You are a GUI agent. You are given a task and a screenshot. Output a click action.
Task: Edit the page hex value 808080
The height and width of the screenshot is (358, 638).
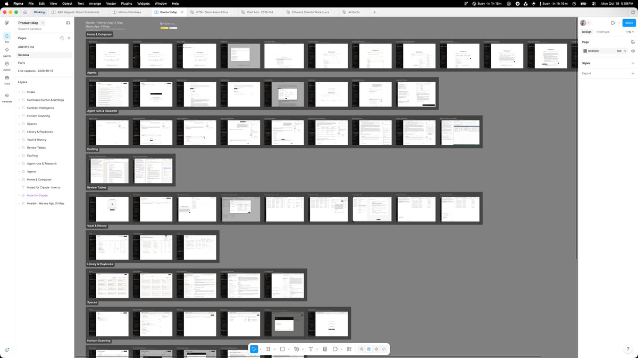(593, 51)
